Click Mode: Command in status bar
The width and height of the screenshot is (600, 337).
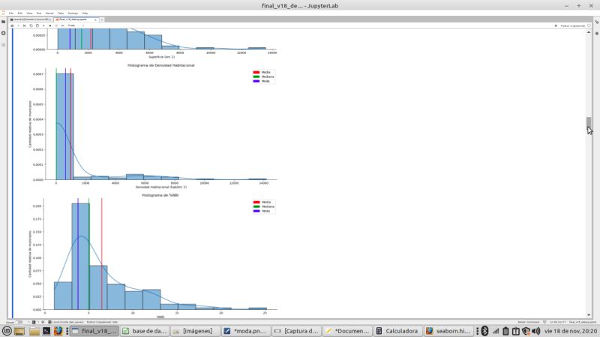(x=529, y=322)
